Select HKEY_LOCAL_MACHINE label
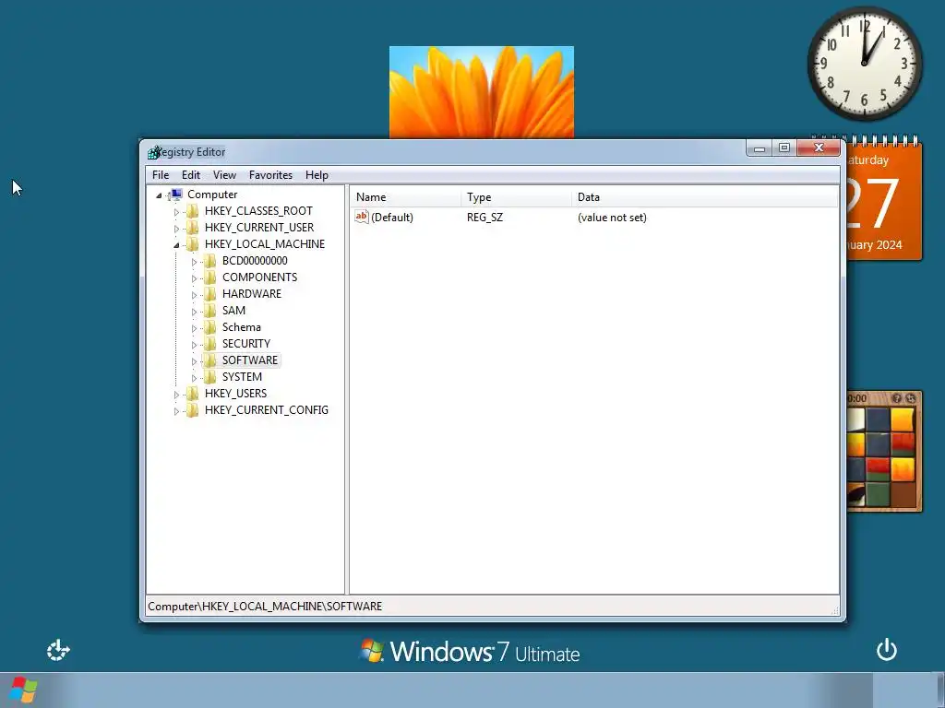This screenshot has height=708, width=945. [x=265, y=243]
